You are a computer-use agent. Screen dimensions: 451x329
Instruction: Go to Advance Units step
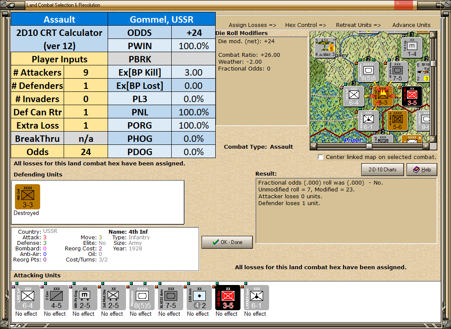click(411, 25)
